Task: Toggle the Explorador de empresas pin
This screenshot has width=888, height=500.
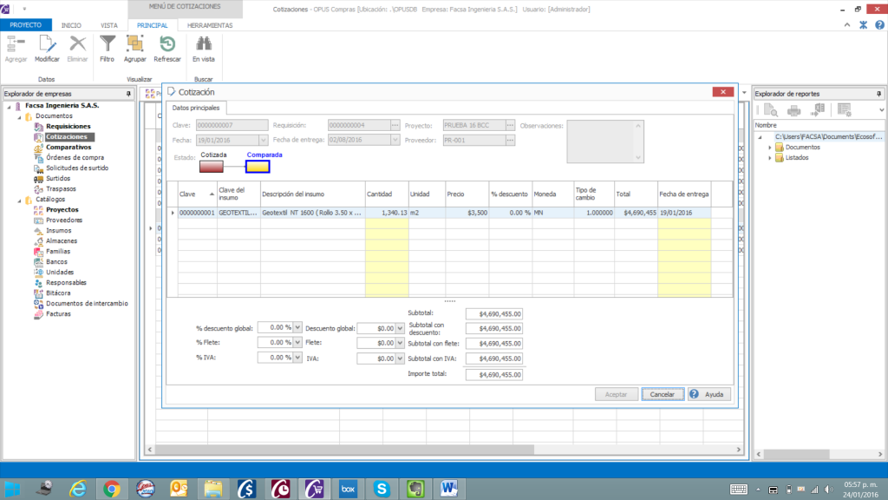Action: (127, 94)
